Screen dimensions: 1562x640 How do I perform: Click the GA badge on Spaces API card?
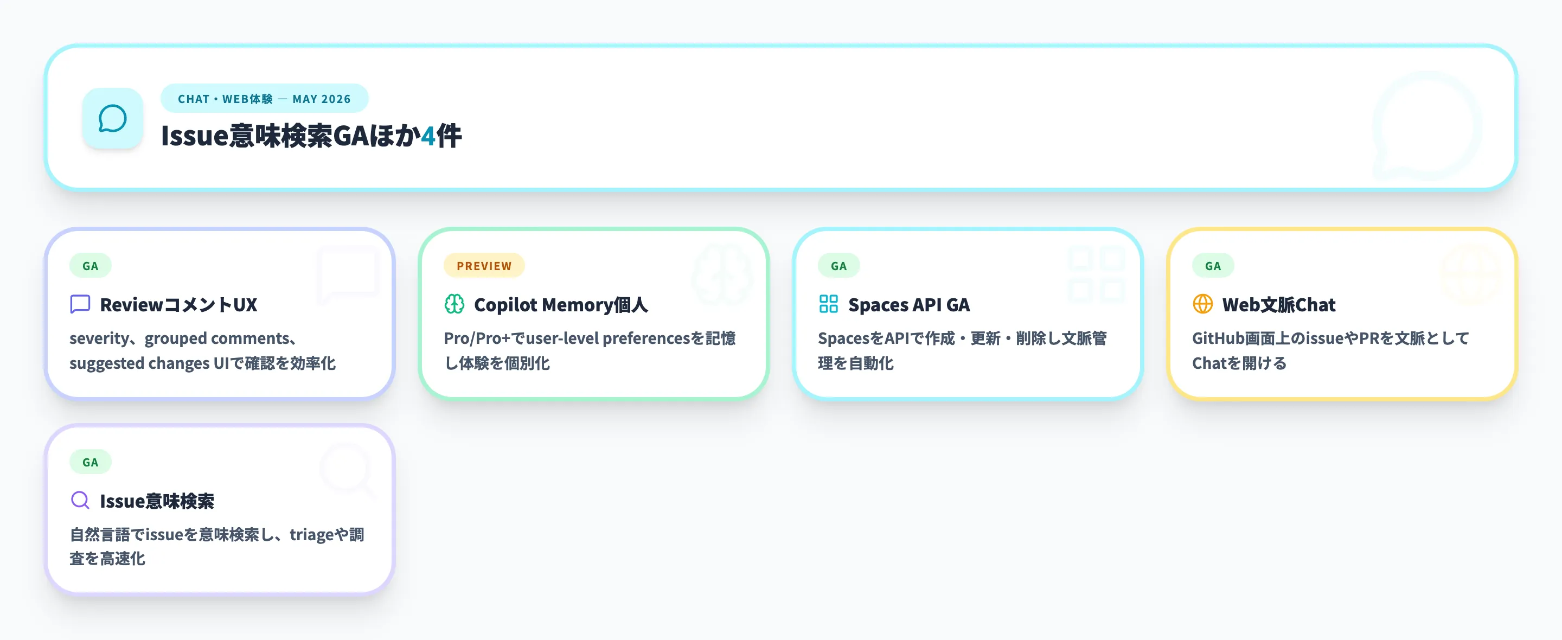pyautogui.click(x=838, y=266)
